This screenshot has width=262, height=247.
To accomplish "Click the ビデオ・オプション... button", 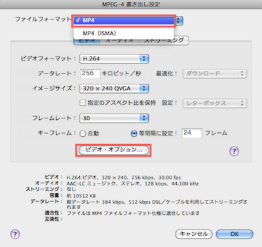I will tap(113, 150).
